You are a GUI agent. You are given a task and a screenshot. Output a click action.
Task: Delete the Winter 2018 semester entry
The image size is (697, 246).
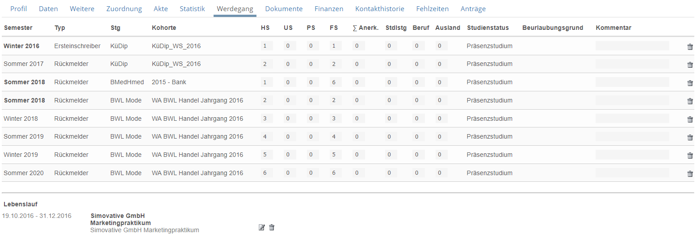(690, 119)
